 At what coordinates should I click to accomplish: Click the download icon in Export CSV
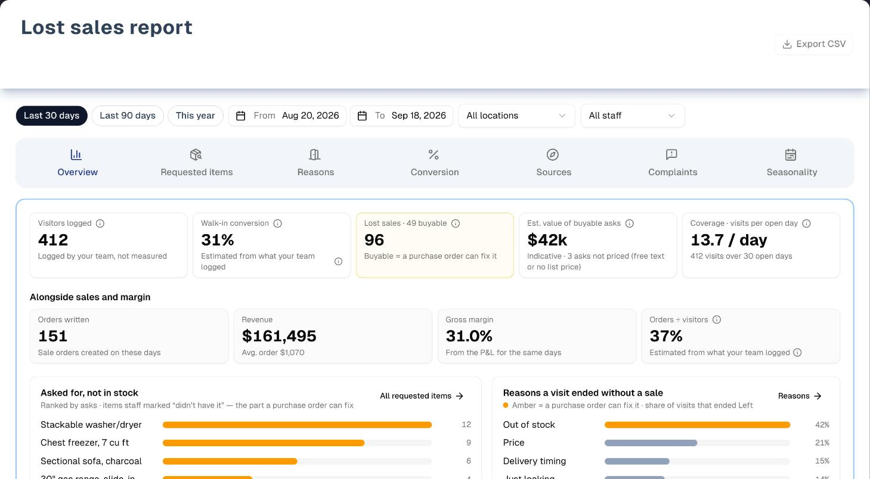click(787, 44)
